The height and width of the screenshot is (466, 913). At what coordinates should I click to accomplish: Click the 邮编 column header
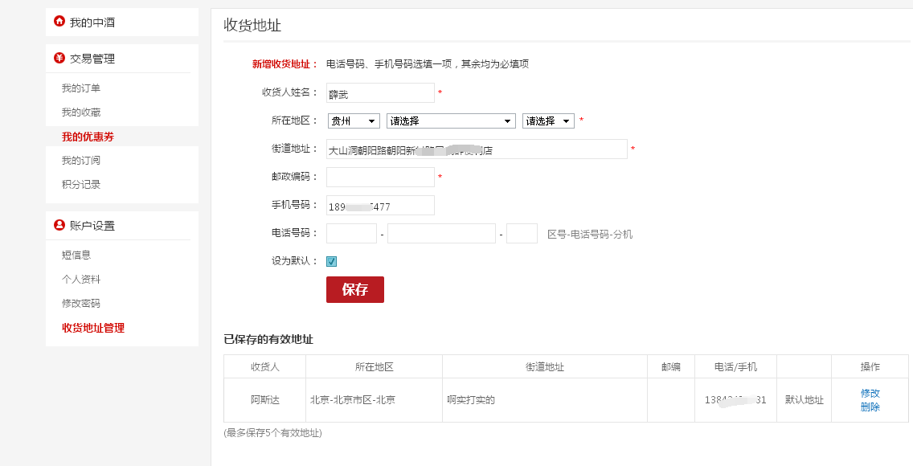[671, 367]
